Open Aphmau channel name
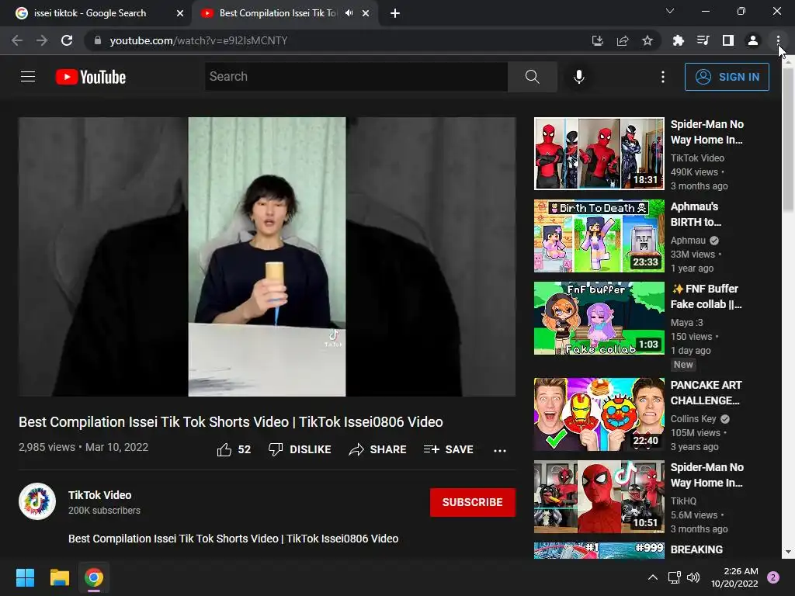 pyautogui.click(x=688, y=241)
